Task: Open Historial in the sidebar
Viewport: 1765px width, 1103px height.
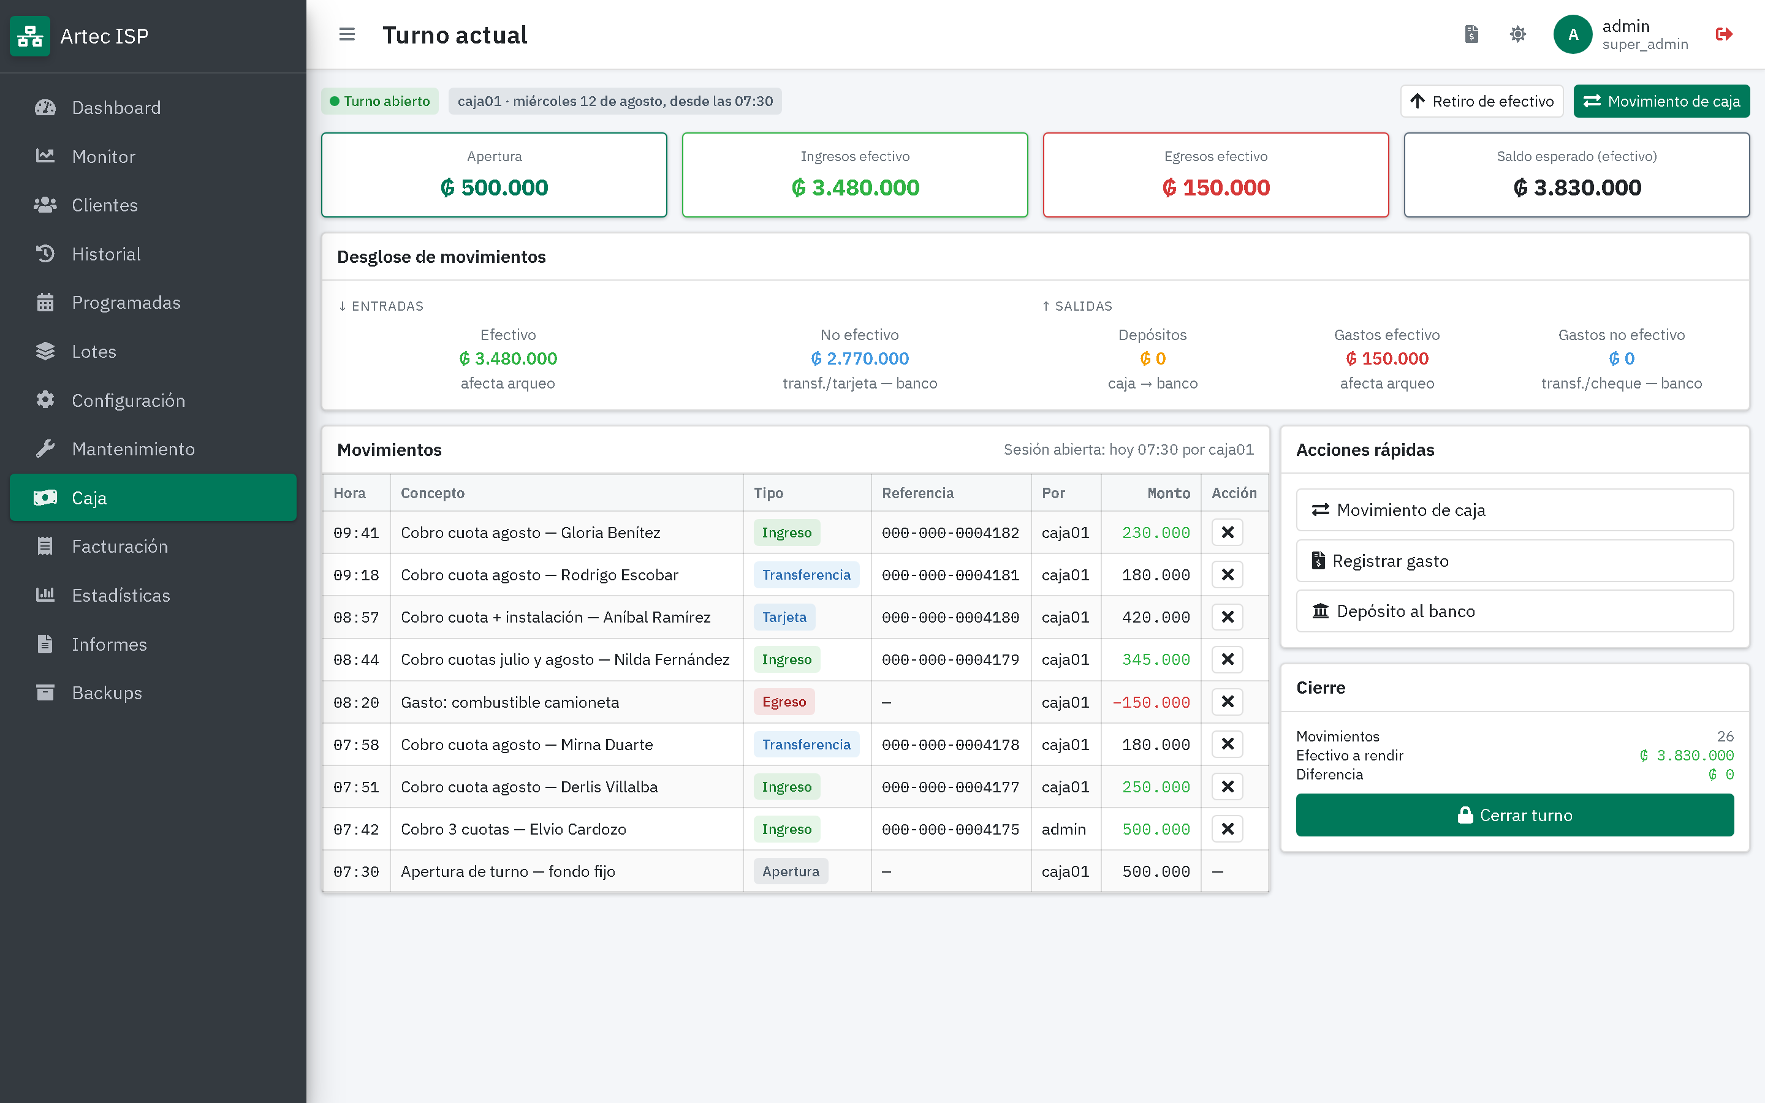Action: 153,254
